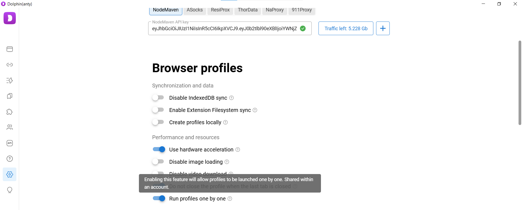Switch to the ResiProx tab

(x=220, y=10)
